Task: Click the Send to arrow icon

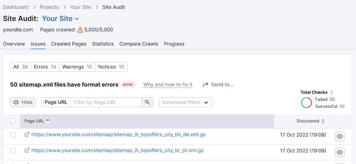Action: (x=205, y=84)
